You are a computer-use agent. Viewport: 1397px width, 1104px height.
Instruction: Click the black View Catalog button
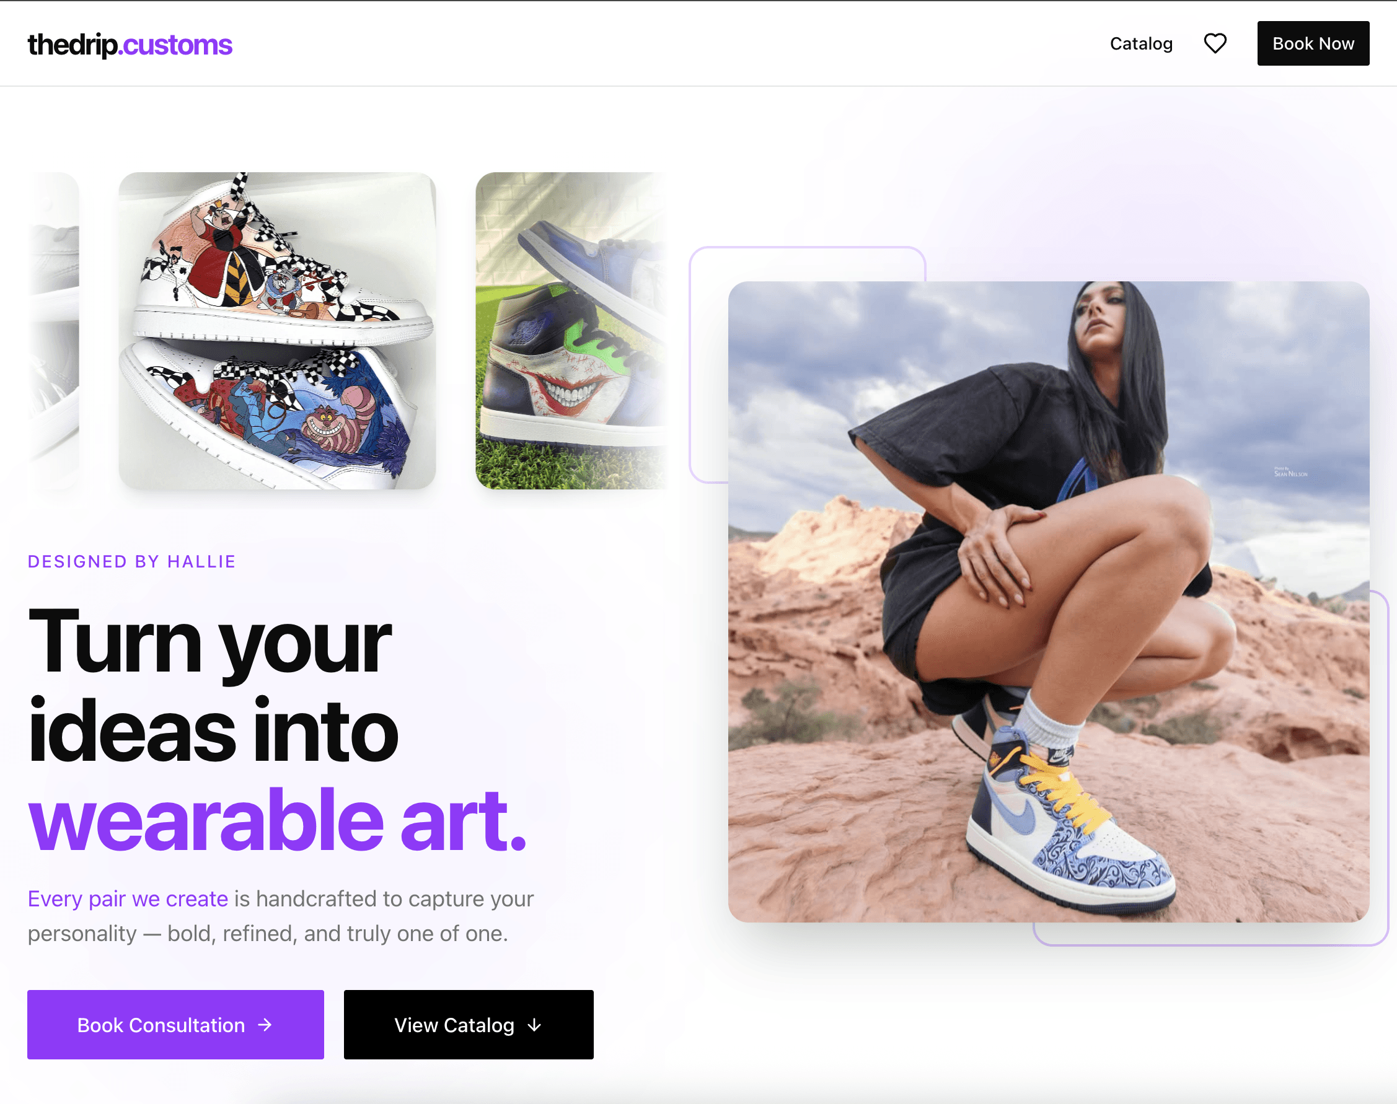[x=469, y=1025]
